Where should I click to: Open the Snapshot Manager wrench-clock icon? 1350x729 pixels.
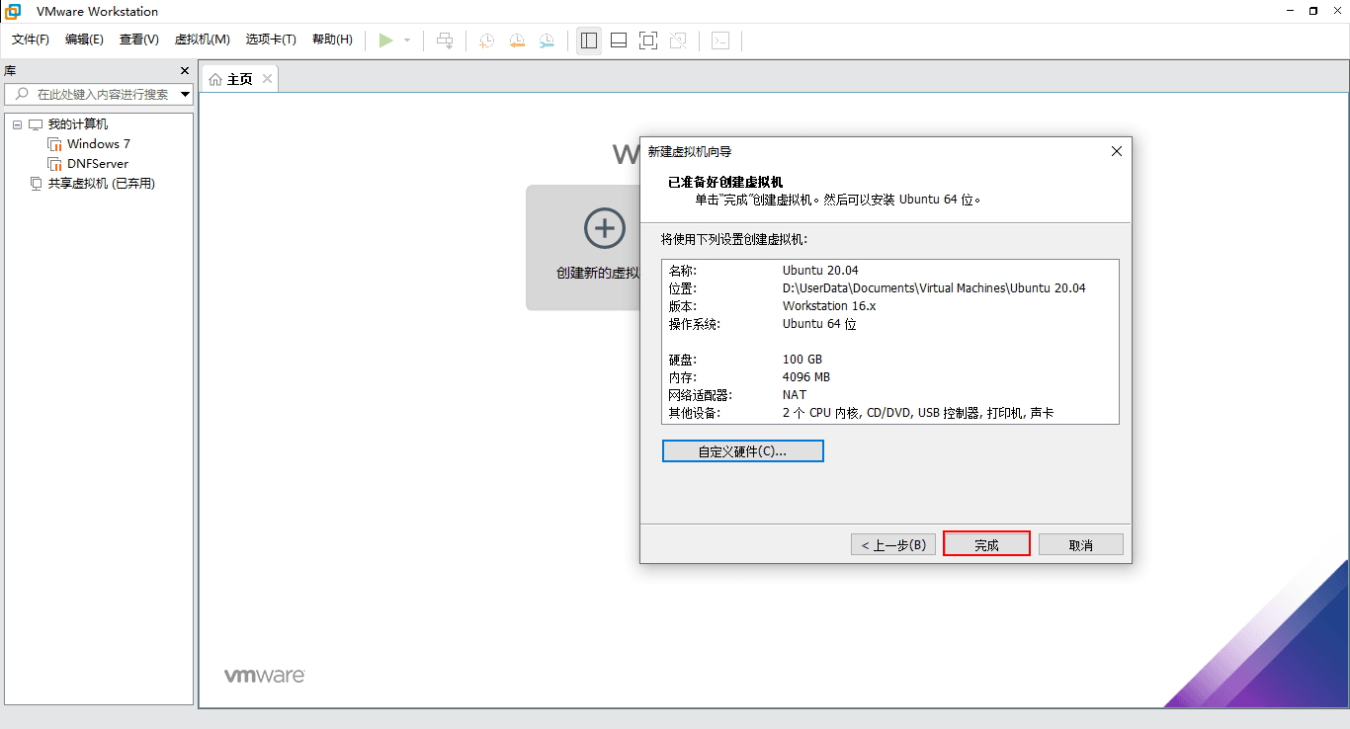(547, 40)
